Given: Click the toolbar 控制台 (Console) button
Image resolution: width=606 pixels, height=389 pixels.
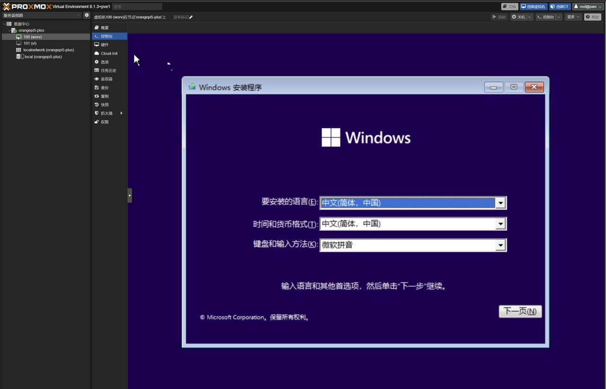Looking at the screenshot, I should tap(545, 17).
